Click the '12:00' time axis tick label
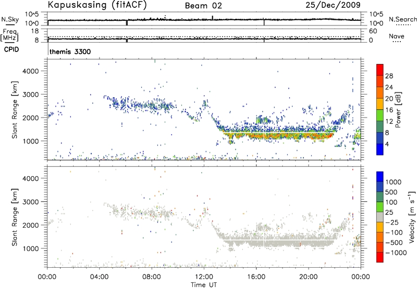Screen dimensions: 417x288 coord(204,277)
